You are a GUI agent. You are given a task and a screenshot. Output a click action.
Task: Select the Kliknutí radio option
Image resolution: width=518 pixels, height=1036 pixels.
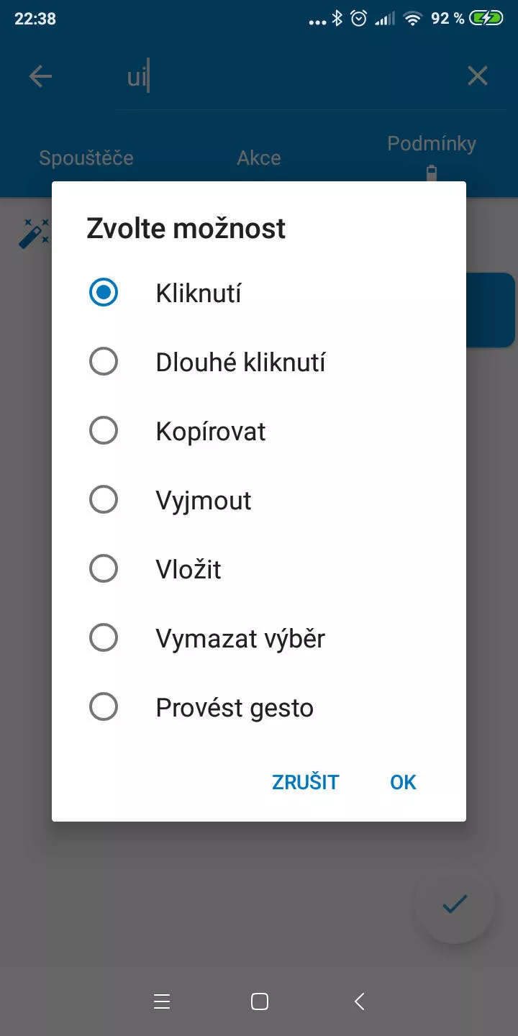pos(259,294)
